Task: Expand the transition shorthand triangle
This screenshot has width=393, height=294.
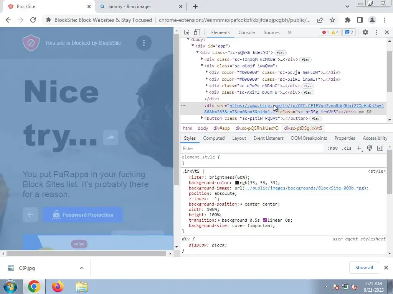Action: [219, 220]
